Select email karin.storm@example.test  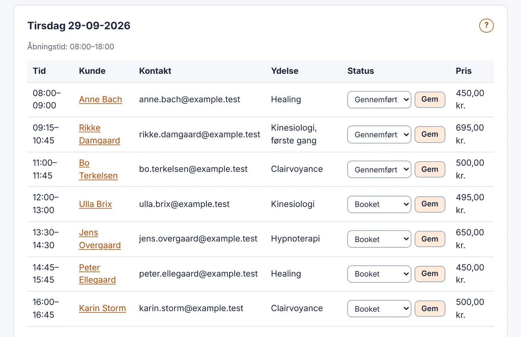coord(191,308)
